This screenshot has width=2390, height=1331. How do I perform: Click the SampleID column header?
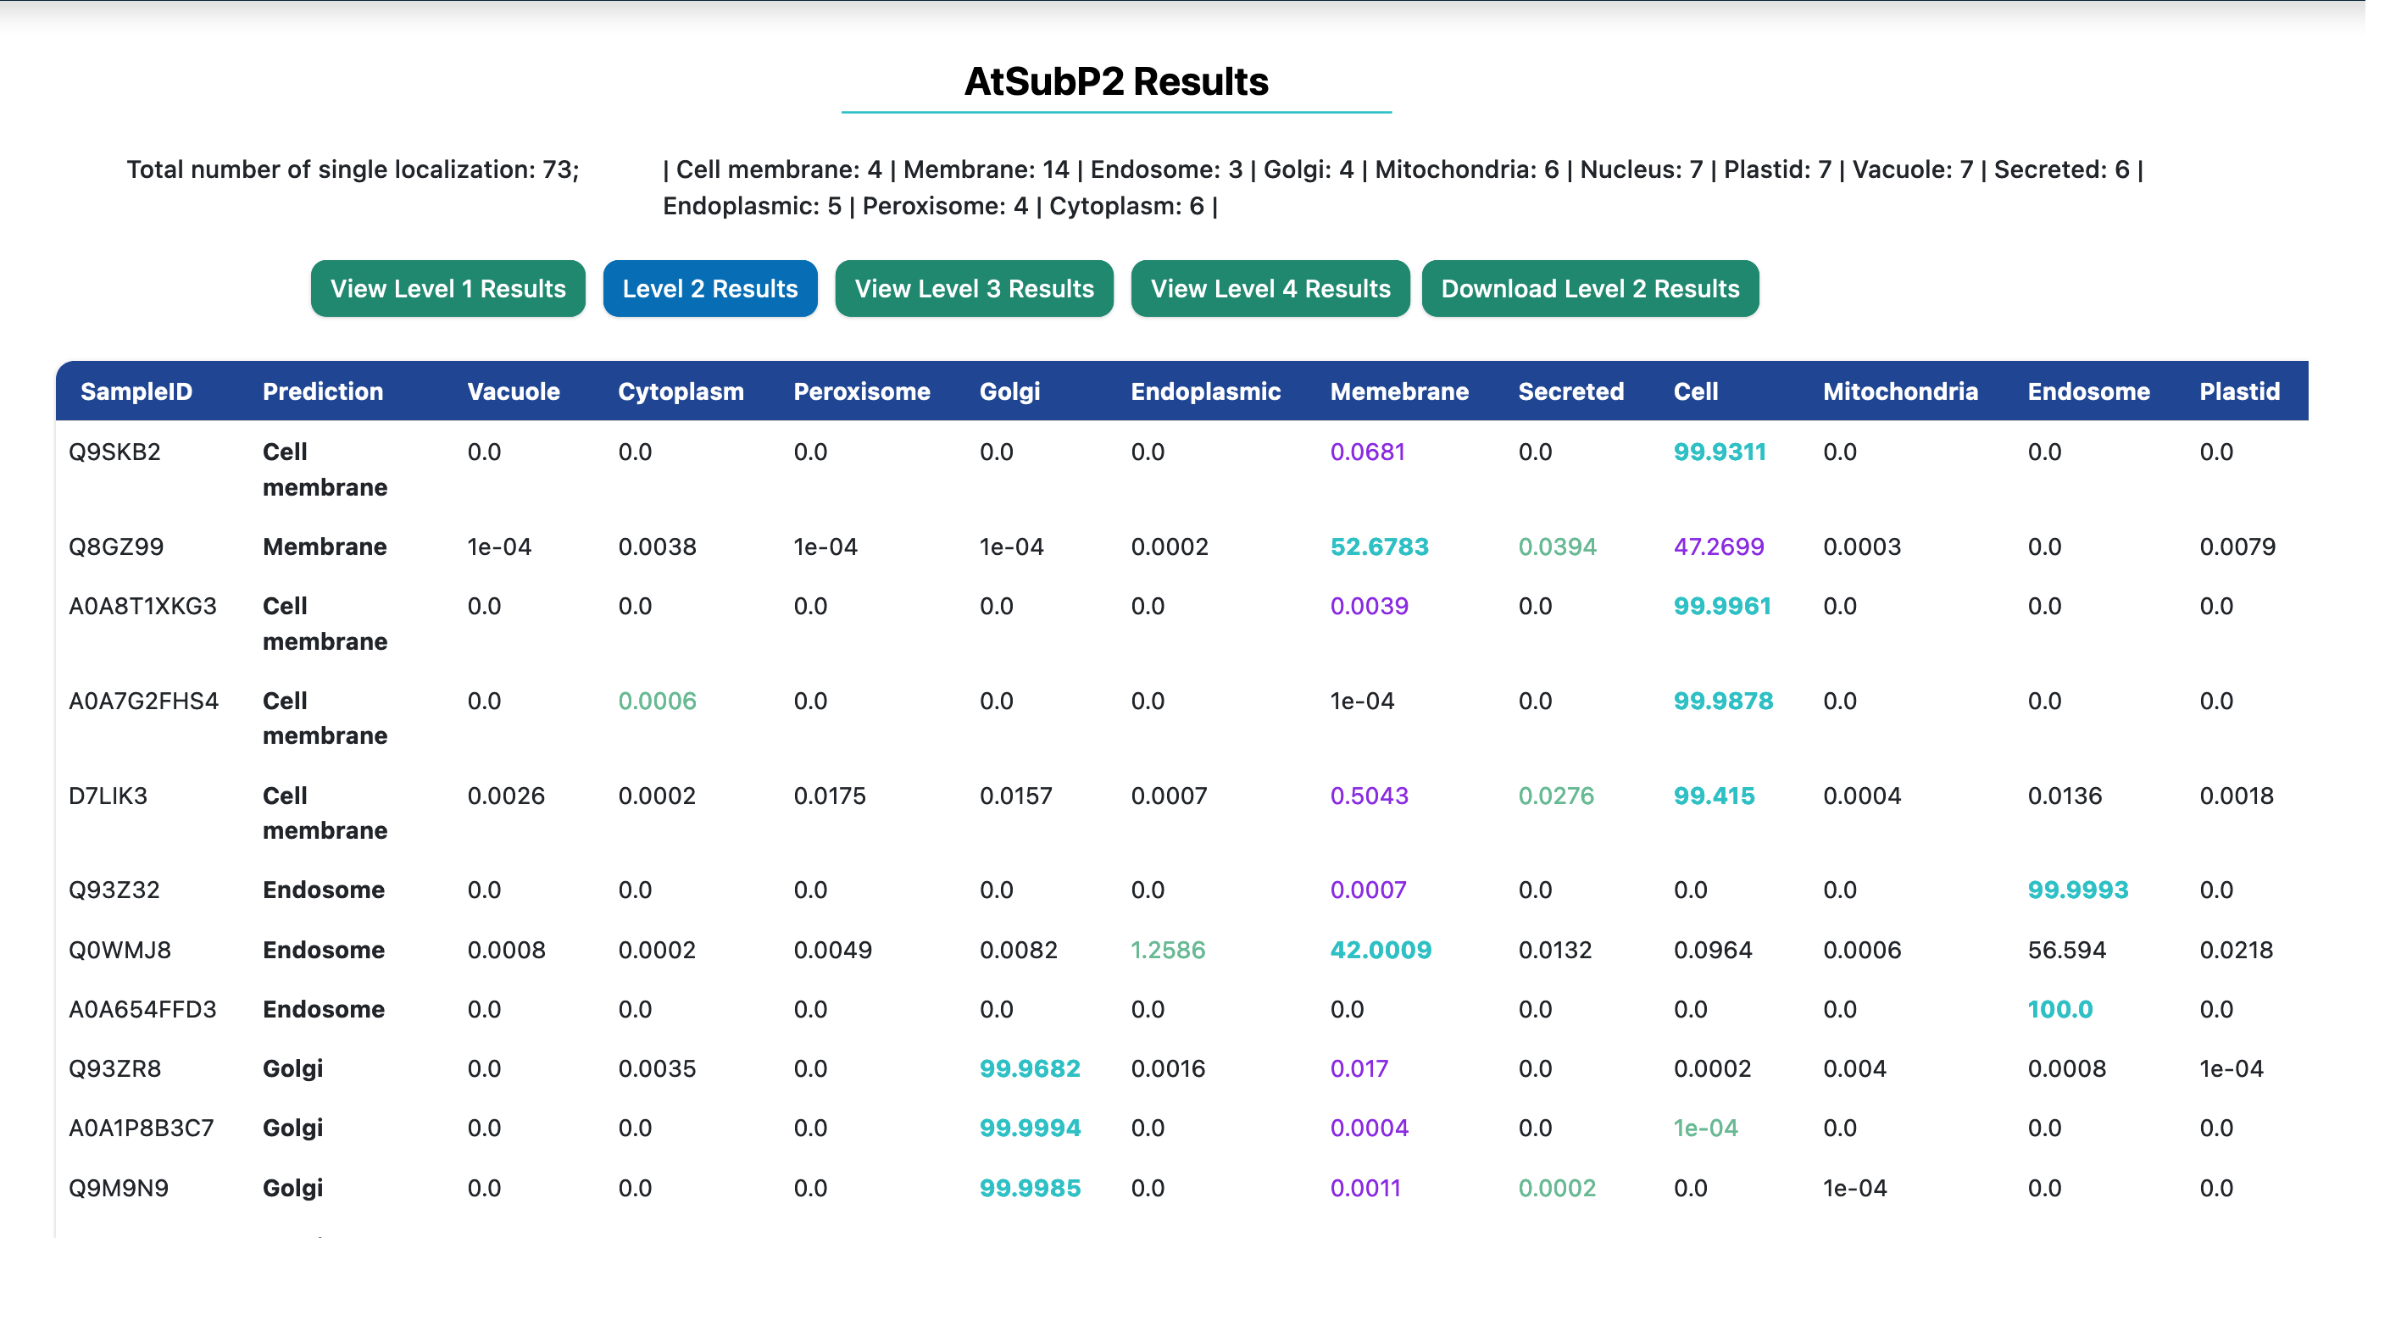[136, 391]
